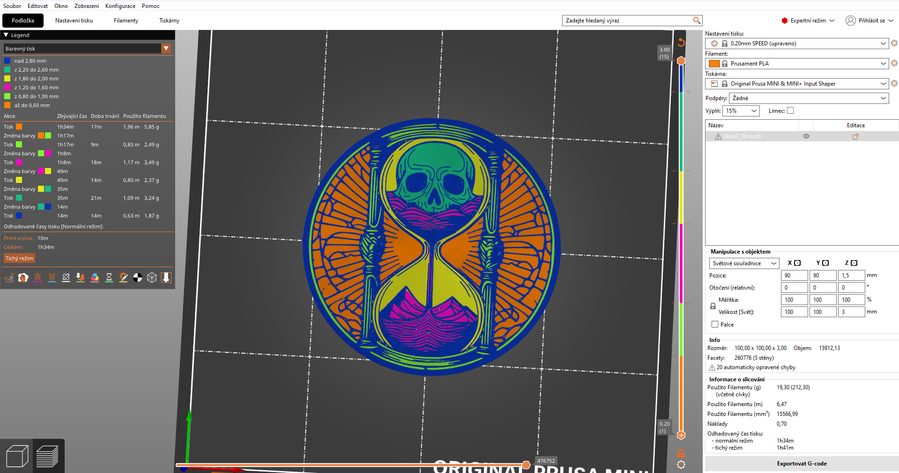
Task: Open the Expertní režim mode dropdown
Action: (808, 21)
